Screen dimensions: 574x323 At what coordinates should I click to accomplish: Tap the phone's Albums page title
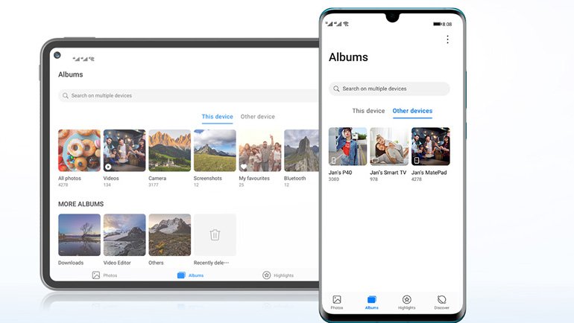348,57
